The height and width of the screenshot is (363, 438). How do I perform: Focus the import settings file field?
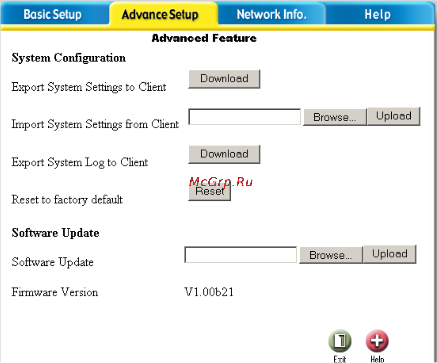pyautogui.click(x=244, y=117)
